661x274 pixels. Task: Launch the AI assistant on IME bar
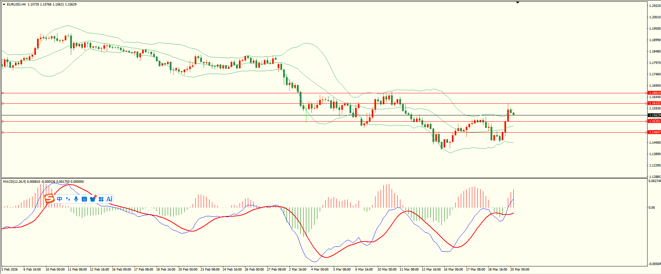[109, 199]
